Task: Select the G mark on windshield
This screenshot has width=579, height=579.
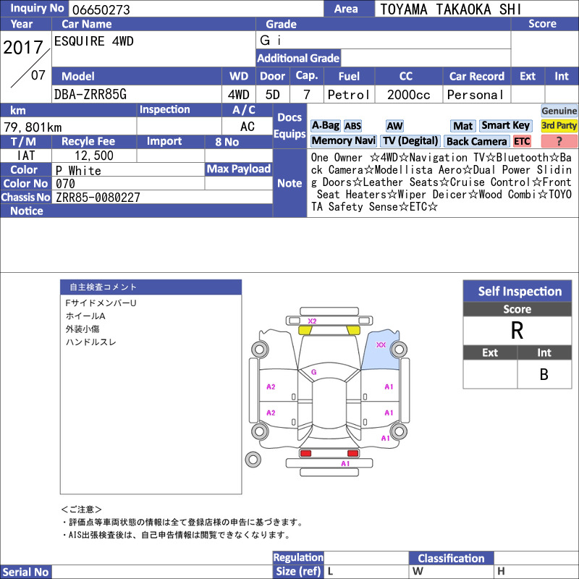Action: (x=313, y=372)
